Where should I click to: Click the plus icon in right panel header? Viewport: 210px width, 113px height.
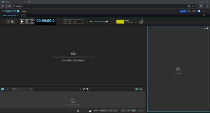[207, 28]
